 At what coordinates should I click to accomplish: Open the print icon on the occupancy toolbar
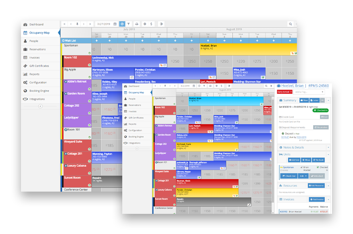[x=136, y=24]
